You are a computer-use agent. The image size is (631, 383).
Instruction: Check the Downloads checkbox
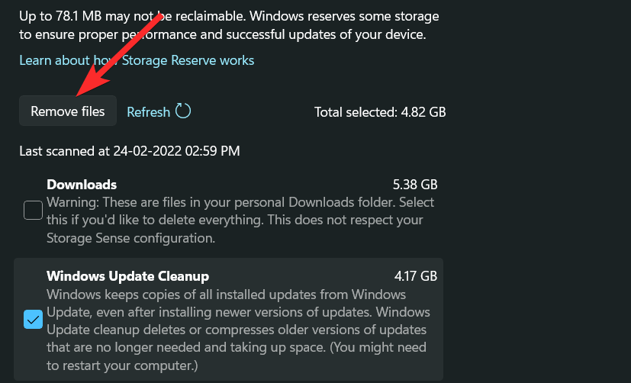coord(33,210)
